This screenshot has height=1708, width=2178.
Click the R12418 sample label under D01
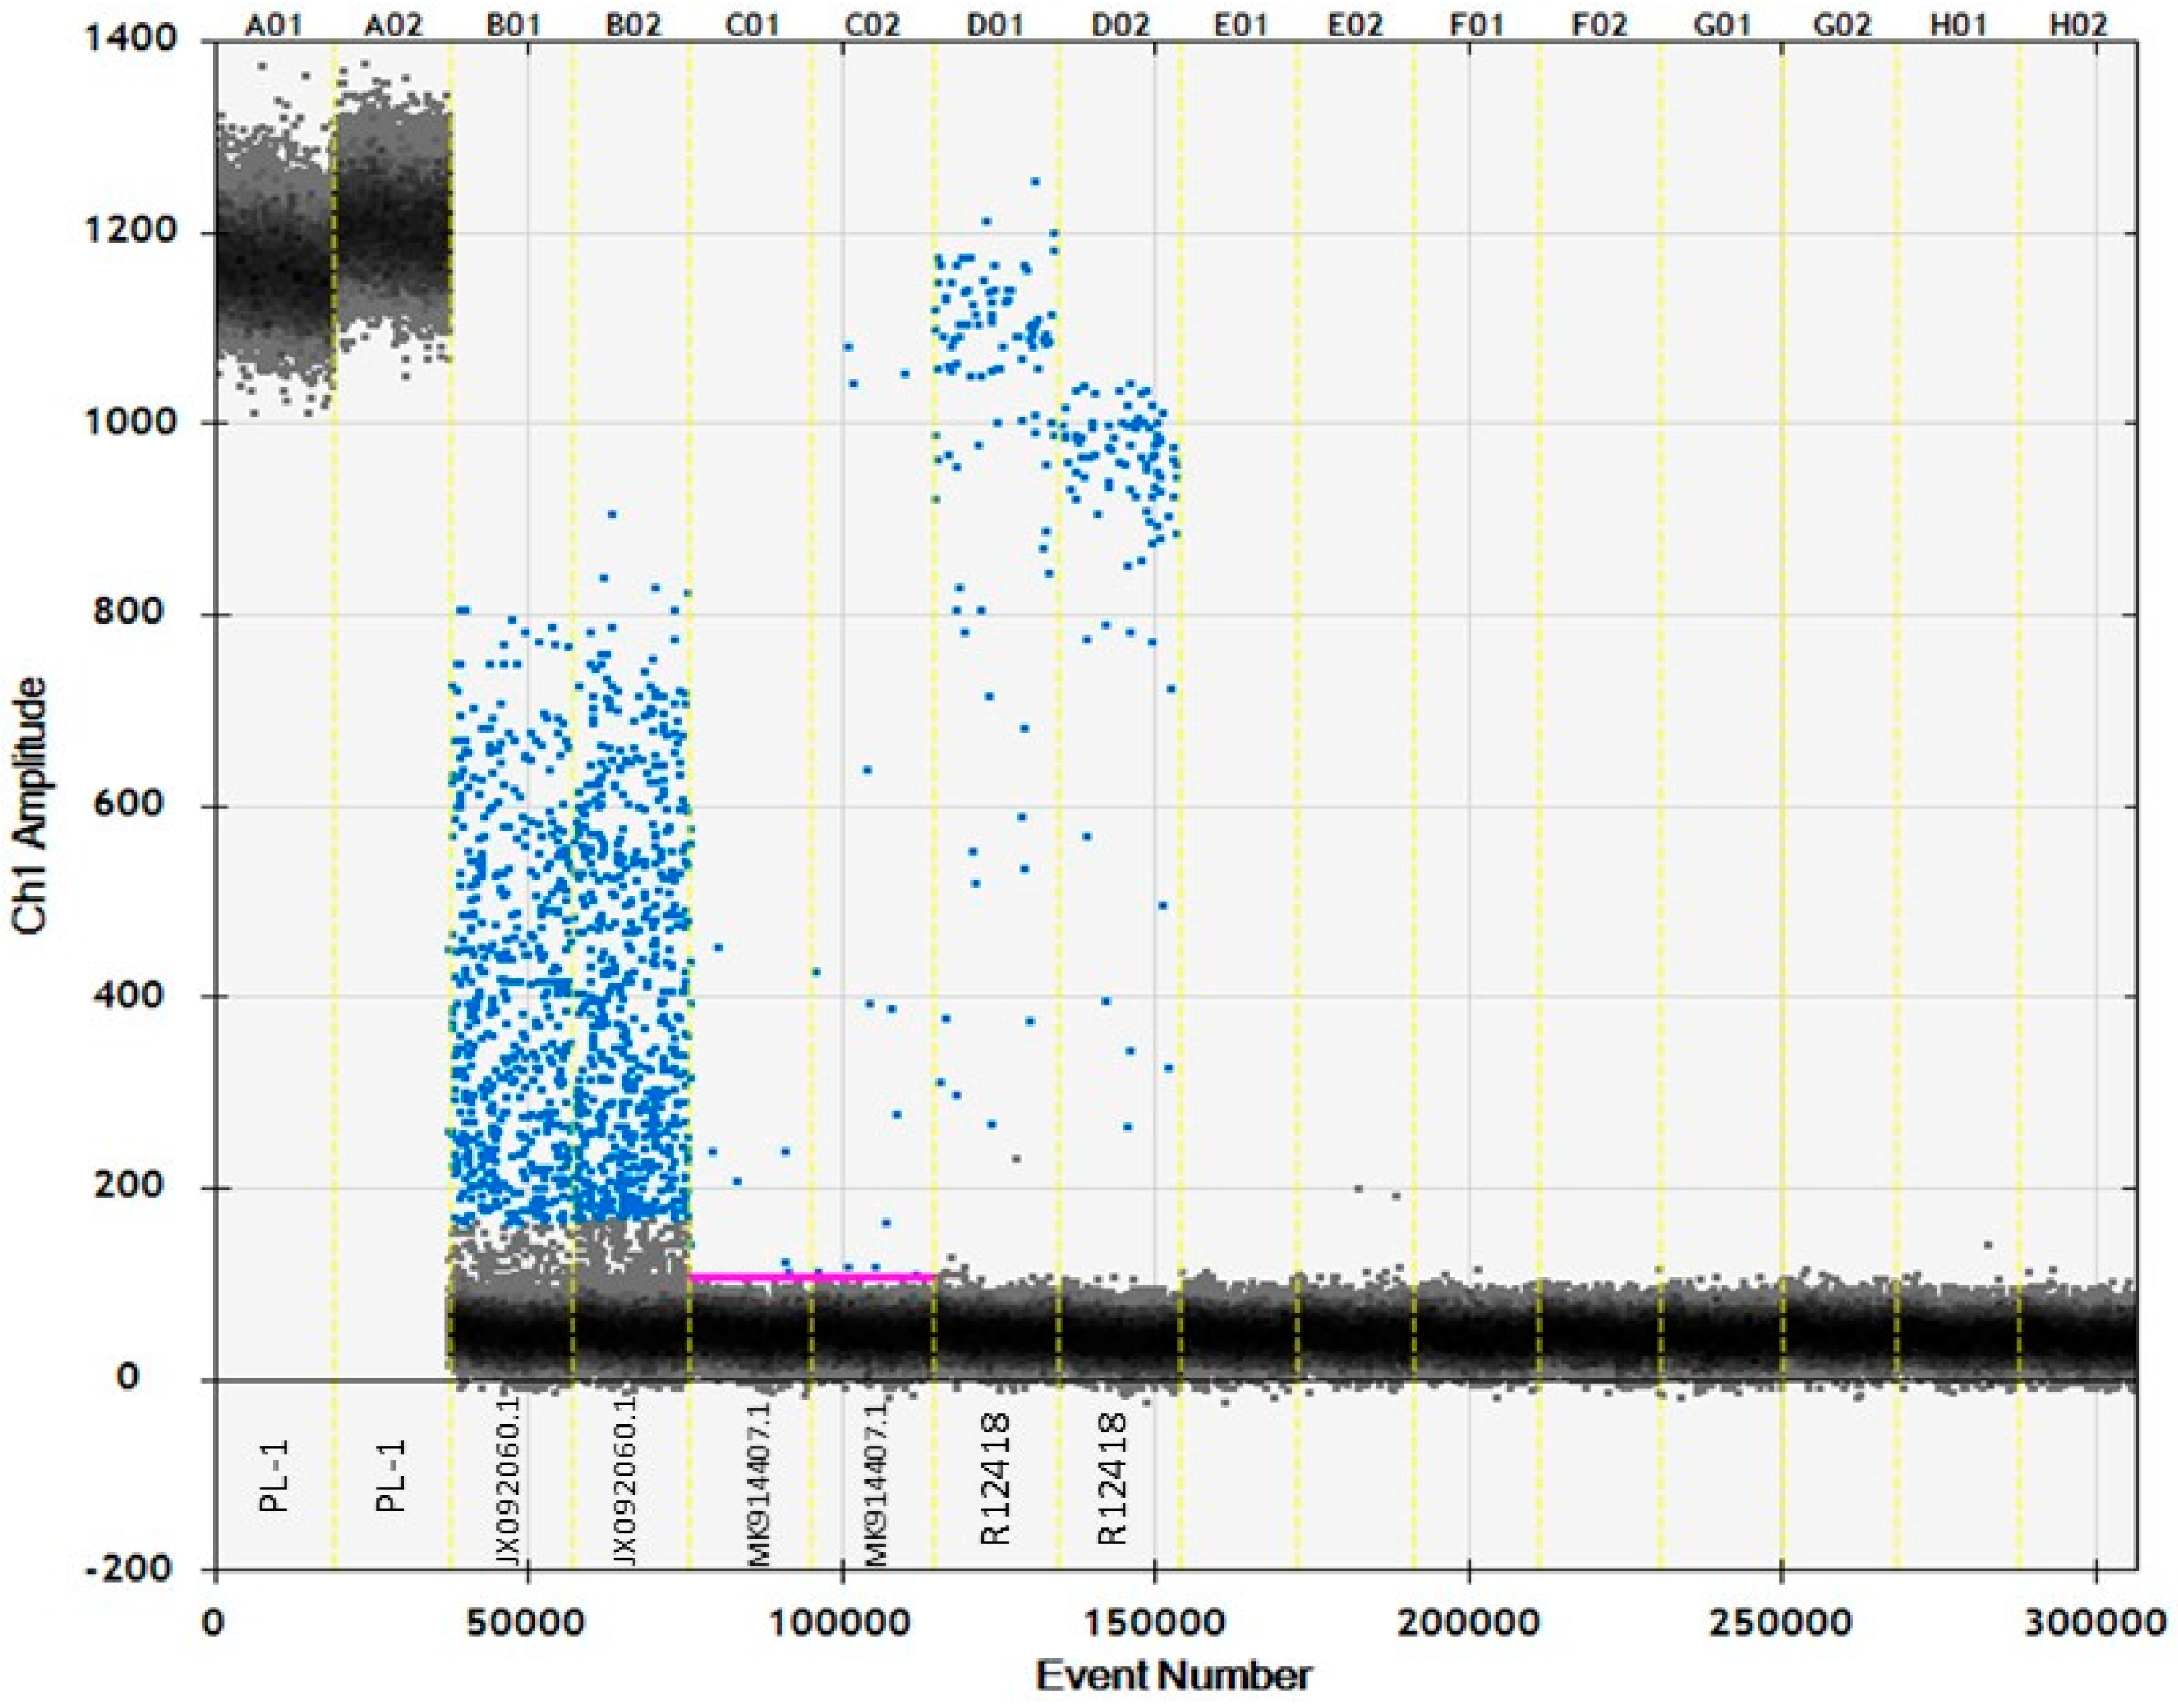pyautogui.click(x=995, y=1479)
